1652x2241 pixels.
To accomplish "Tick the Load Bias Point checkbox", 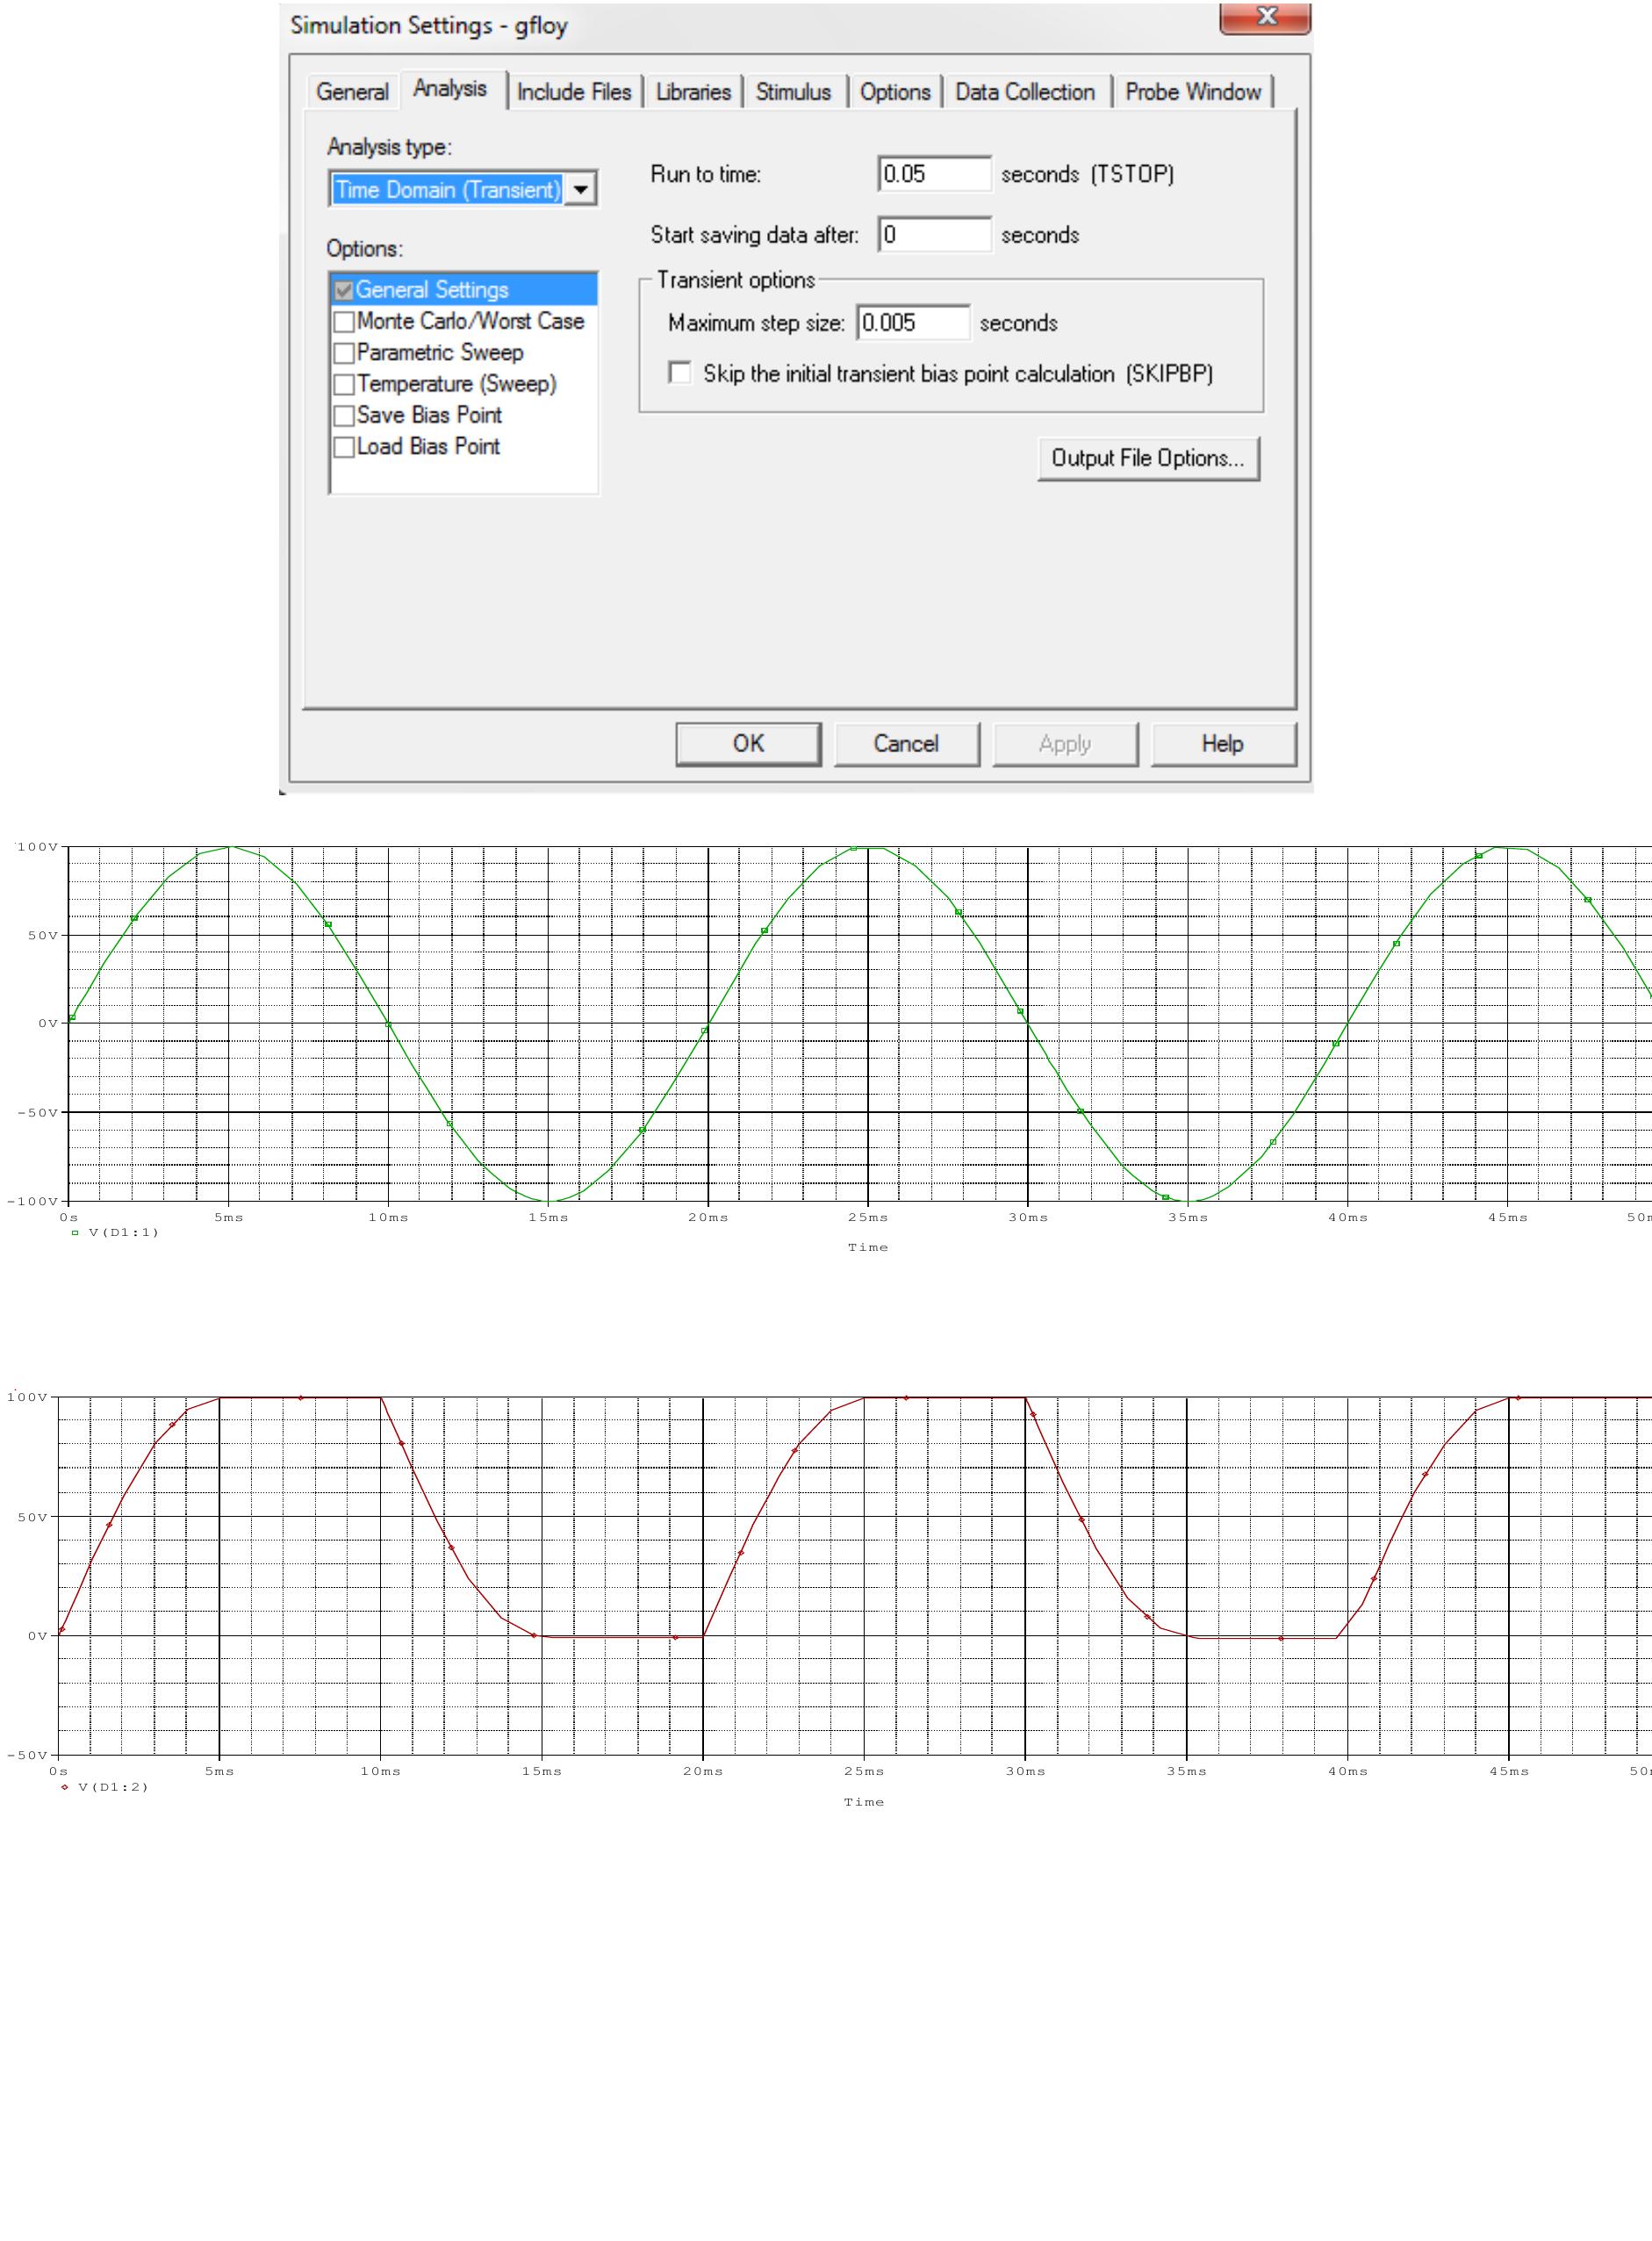I will click(344, 447).
